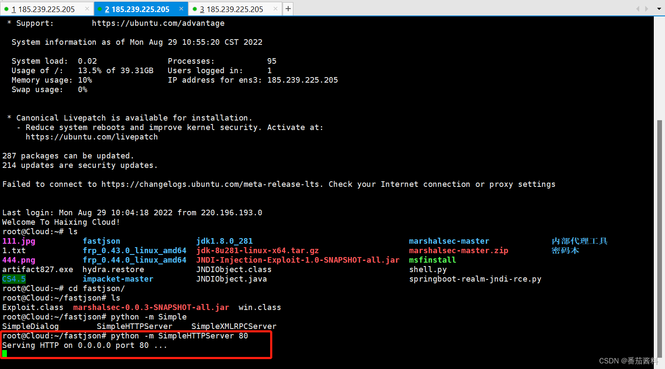
Task: Click shell.py file name
Action: (428, 270)
